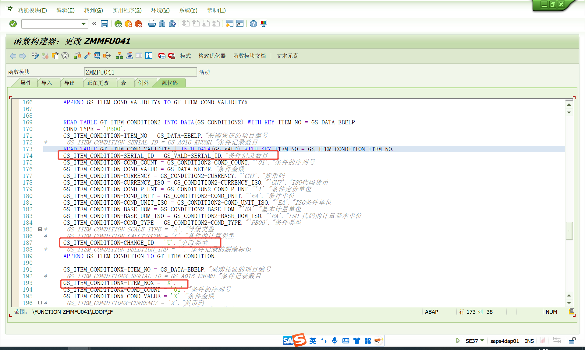Click the 格式优化器 button
This screenshot has height=350, width=585.
[x=212, y=56]
